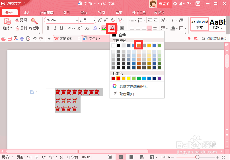Apply the 正文 style
The image size is (230, 160).
coord(200,24)
